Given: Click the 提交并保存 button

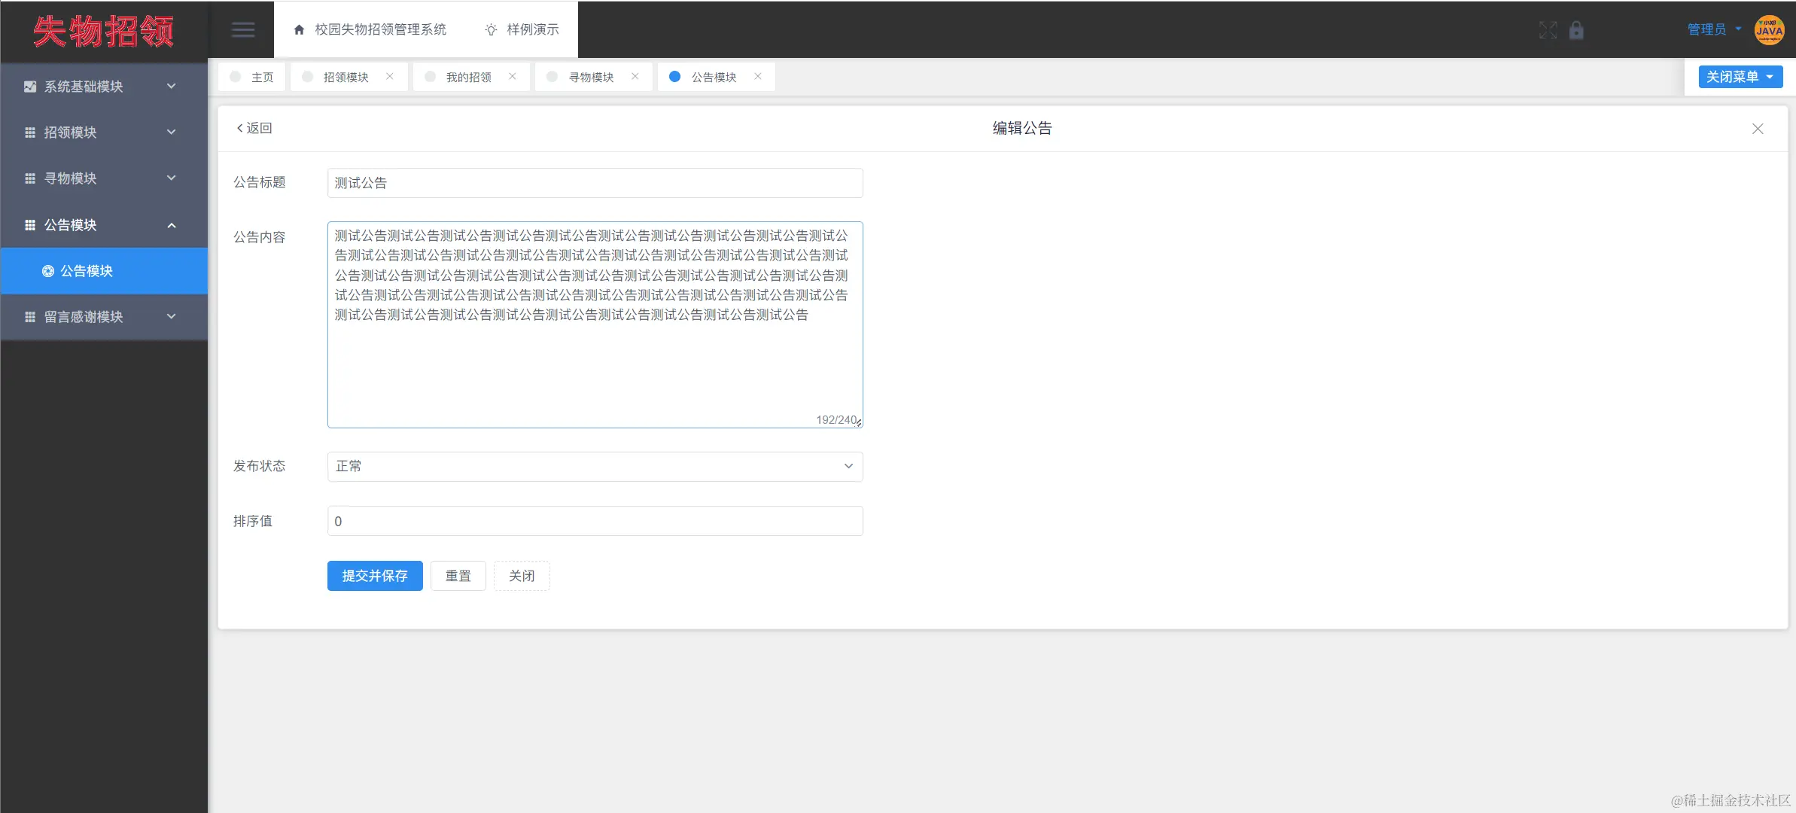Looking at the screenshot, I should tap(374, 576).
